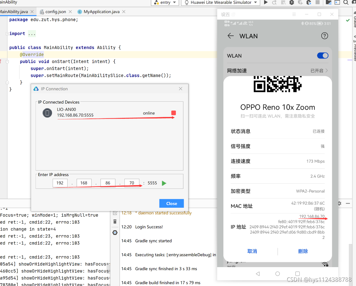Open the entry run configuration dropdown
356x286 pixels.
click(165, 2)
